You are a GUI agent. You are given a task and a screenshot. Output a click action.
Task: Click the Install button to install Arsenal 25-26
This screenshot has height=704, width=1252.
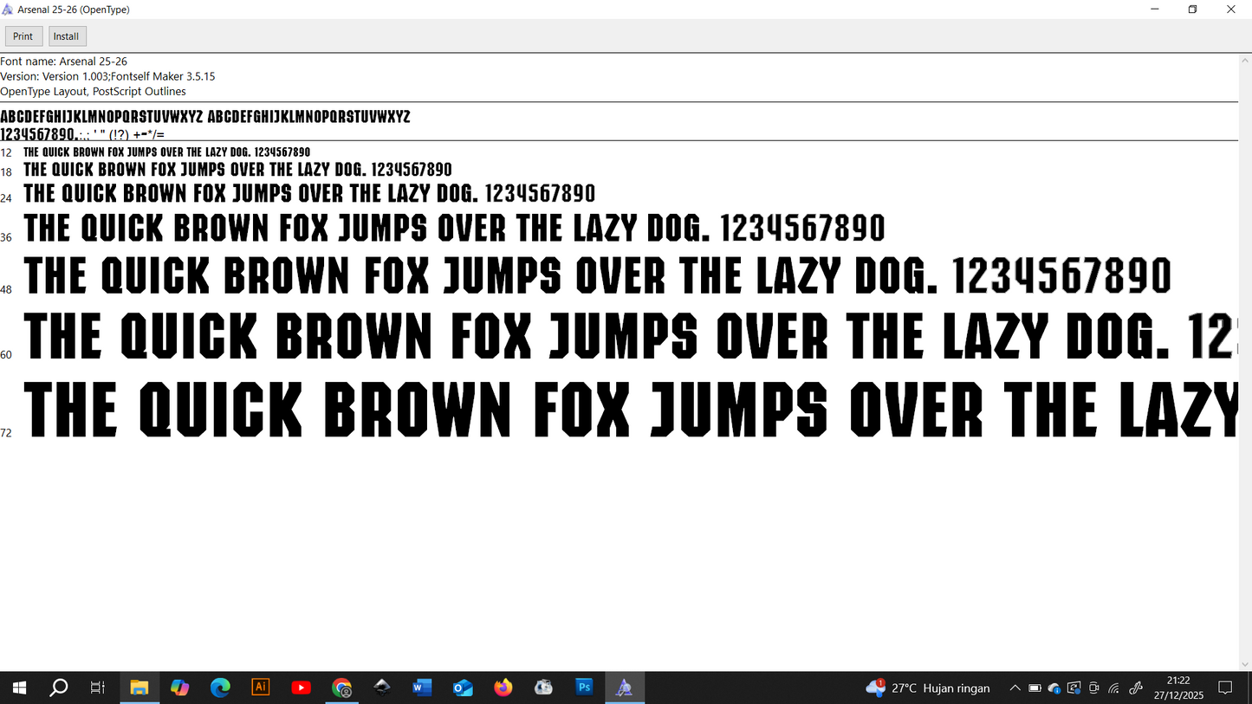(x=66, y=36)
